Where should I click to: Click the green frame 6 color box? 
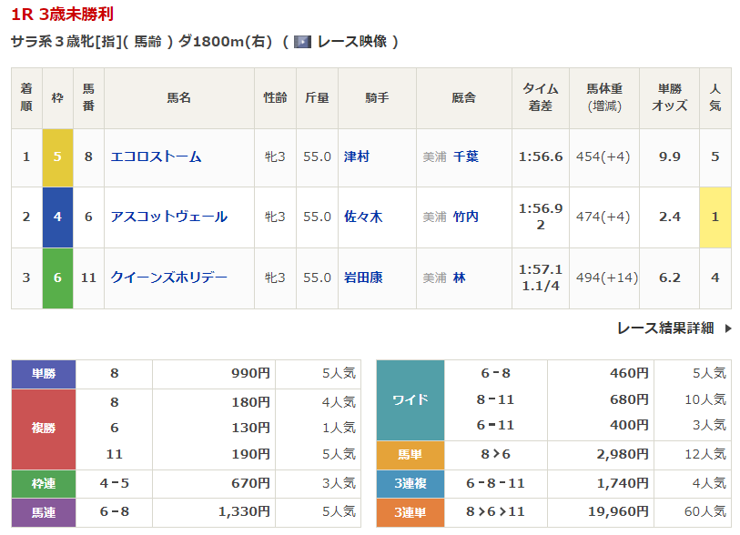pos(57,278)
